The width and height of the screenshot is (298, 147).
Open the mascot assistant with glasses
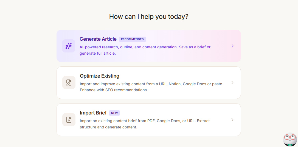click(290, 139)
